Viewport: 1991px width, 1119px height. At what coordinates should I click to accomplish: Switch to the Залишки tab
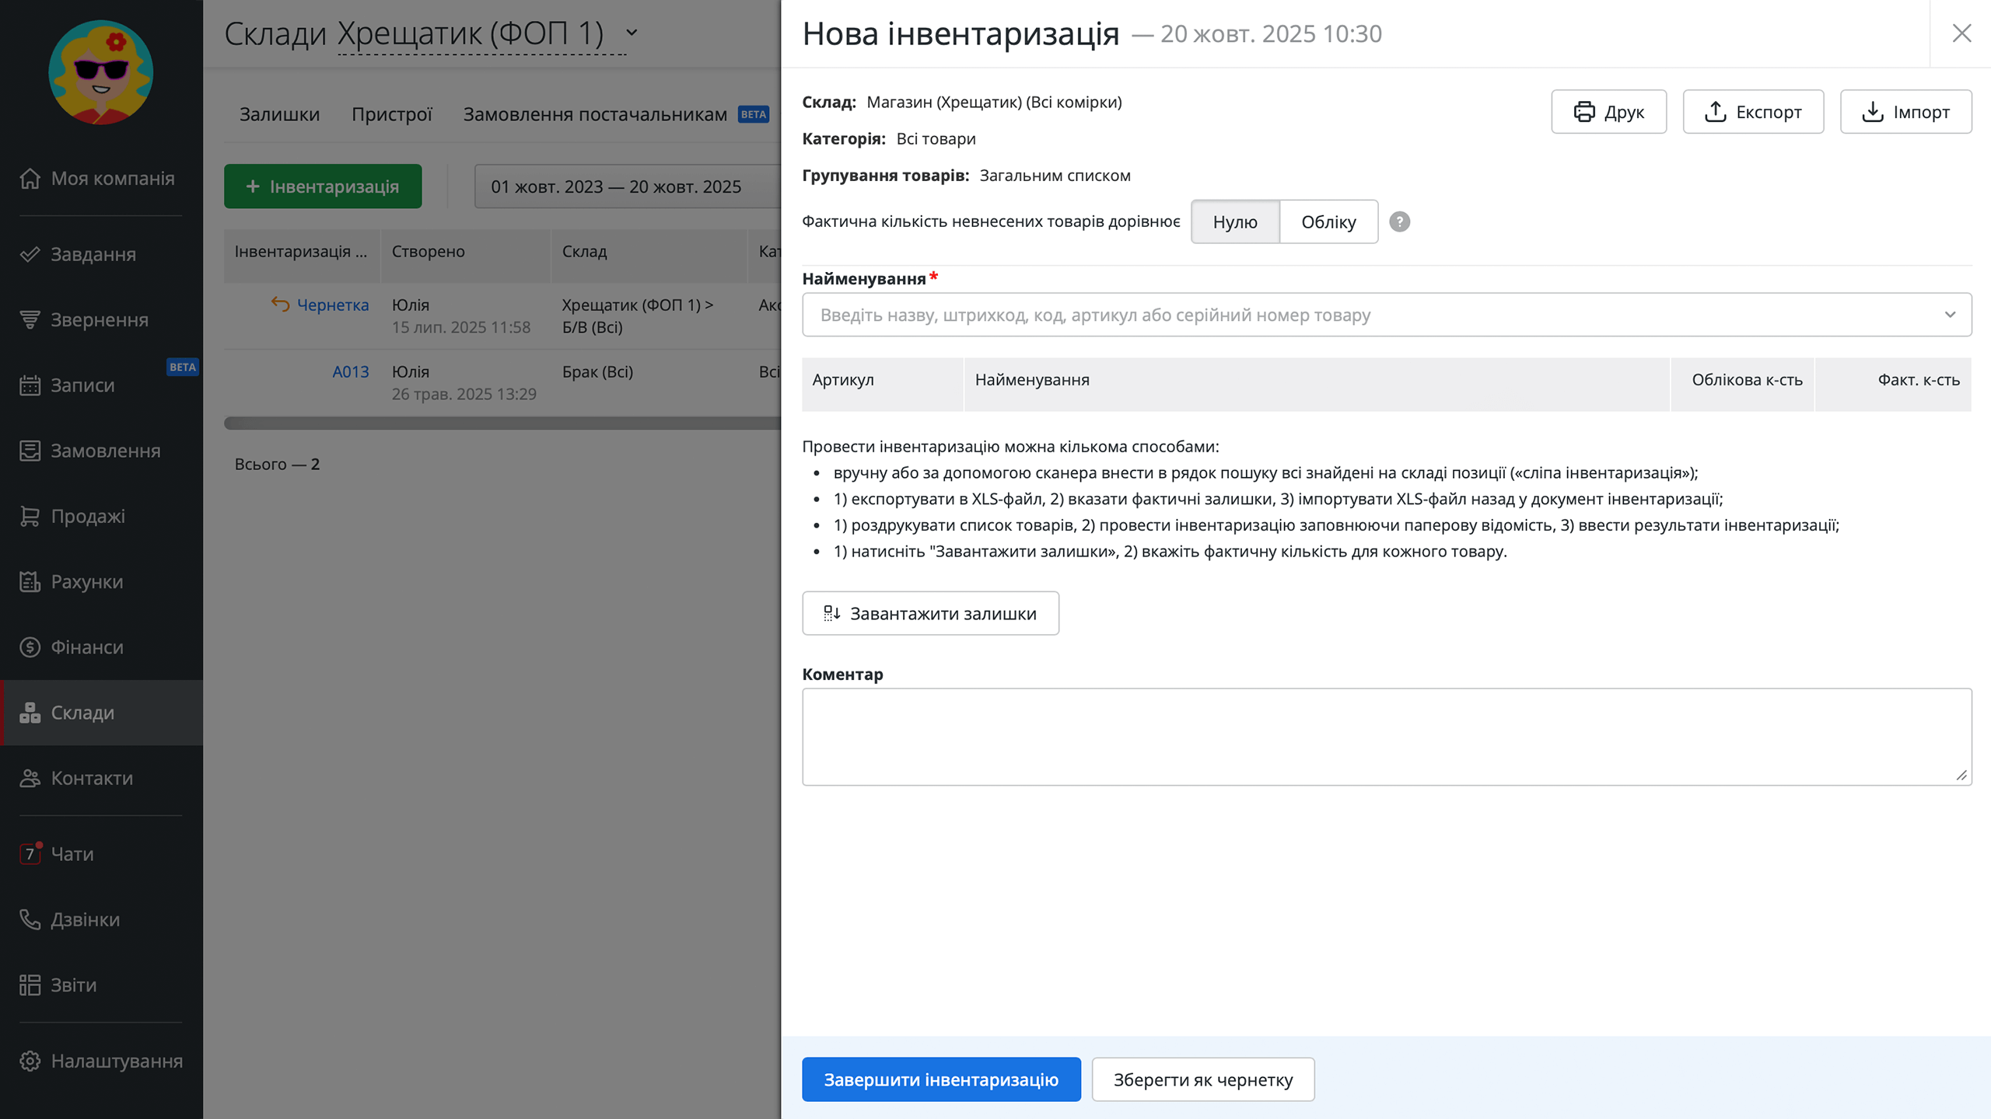coord(279,114)
